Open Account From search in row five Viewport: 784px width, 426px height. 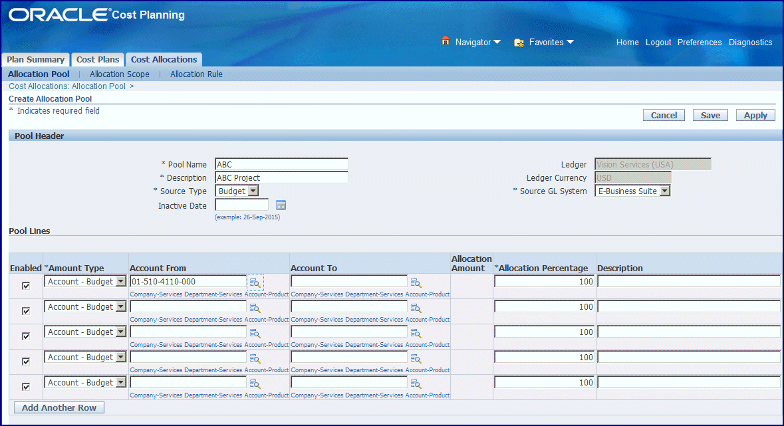click(255, 383)
